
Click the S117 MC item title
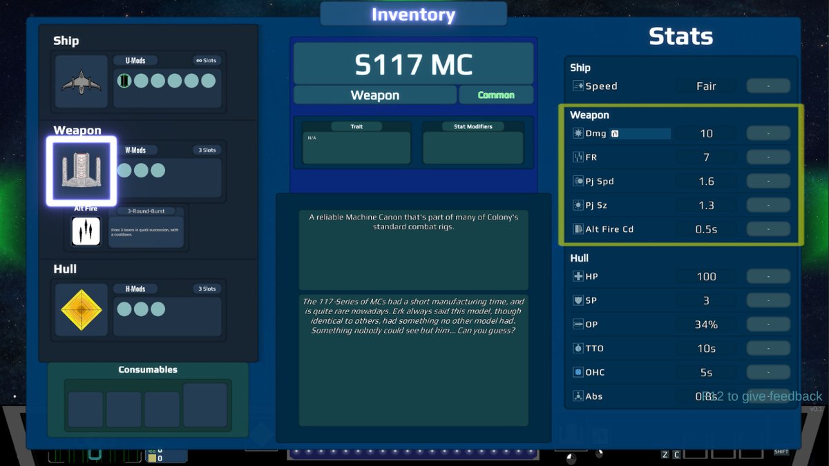pyautogui.click(x=413, y=64)
